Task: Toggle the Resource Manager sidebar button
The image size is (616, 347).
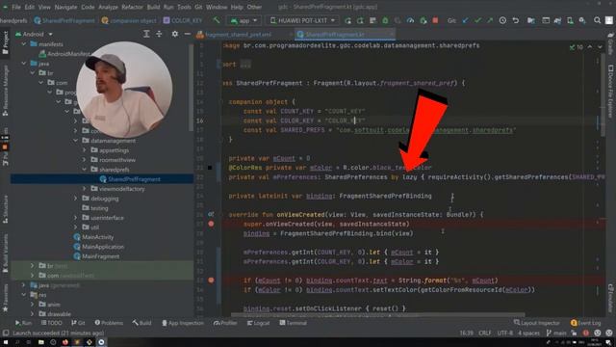Action: pos(5,91)
